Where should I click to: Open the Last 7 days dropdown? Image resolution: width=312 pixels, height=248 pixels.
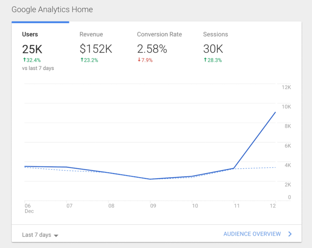(x=40, y=235)
